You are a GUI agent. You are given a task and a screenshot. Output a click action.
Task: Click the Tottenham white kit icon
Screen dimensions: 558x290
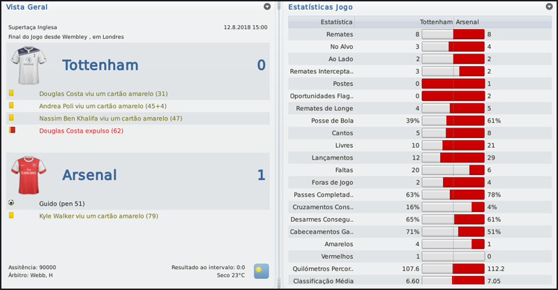pyautogui.click(x=28, y=65)
